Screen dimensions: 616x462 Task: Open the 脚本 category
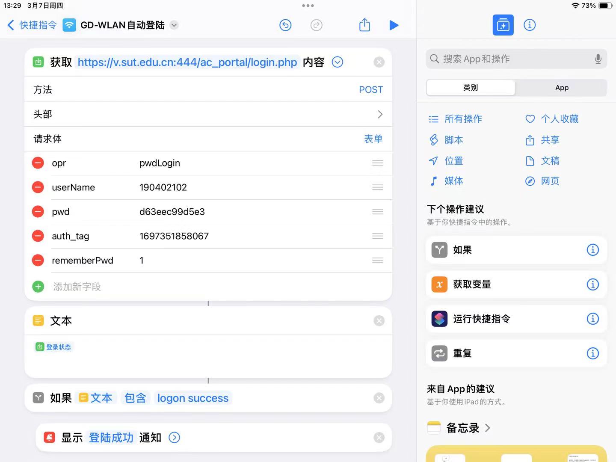(x=446, y=140)
